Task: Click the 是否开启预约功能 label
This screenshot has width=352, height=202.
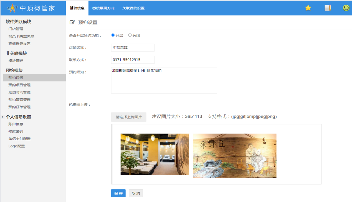Action: coord(85,35)
